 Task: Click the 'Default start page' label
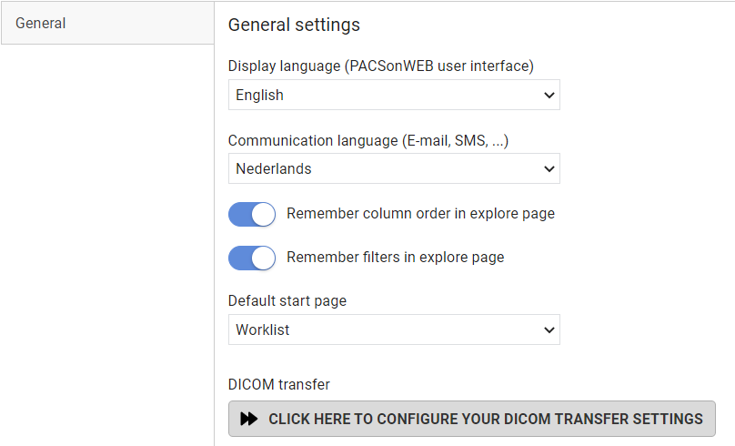coord(287,301)
